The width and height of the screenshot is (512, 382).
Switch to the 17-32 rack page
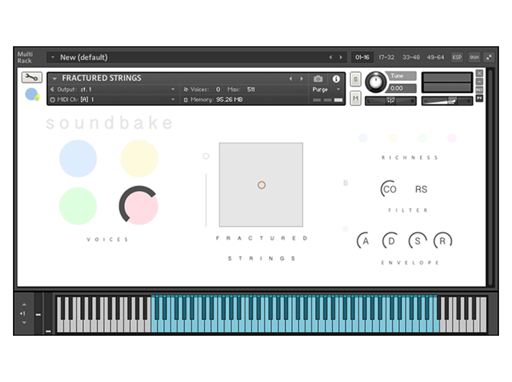point(386,57)
